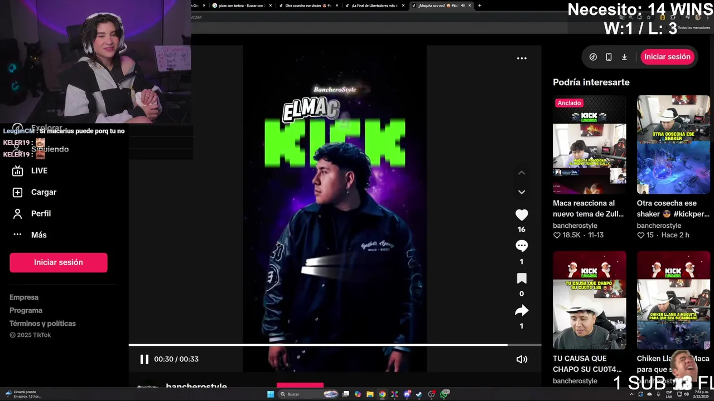Pause the video playback
This screenshot has height=401, width=714.
(x=144, y=359)
